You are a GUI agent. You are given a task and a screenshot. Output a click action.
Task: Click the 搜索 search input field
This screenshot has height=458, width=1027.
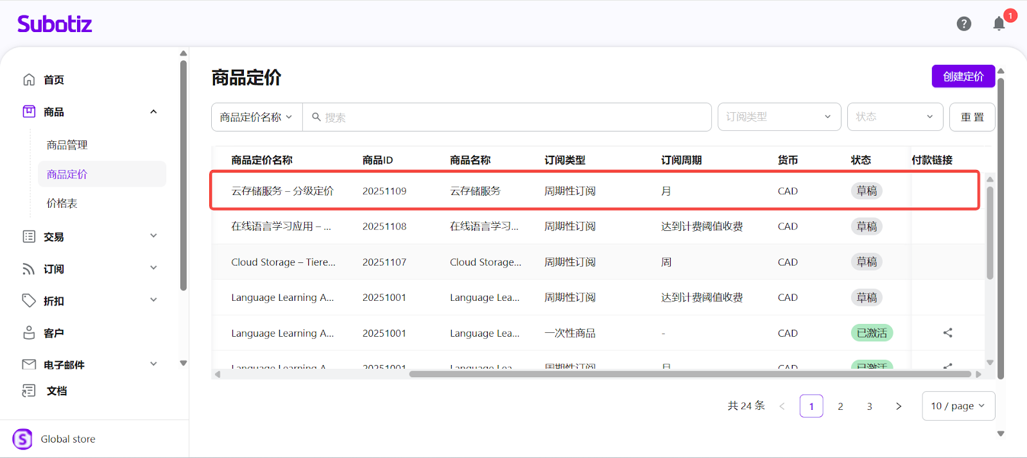[x=507, y=117]
